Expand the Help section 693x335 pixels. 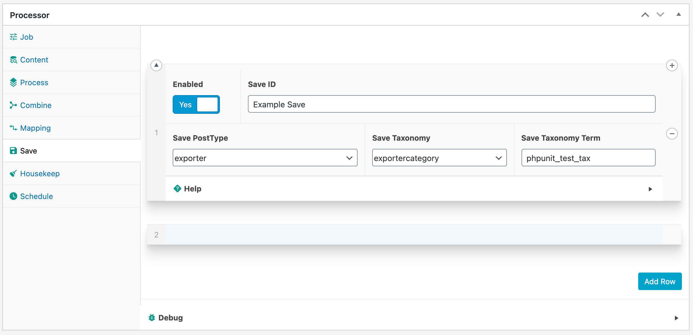point(414,189)
